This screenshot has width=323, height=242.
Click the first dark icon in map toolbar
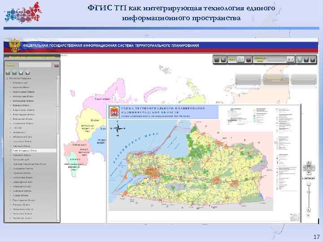click(x=217, y=60)
